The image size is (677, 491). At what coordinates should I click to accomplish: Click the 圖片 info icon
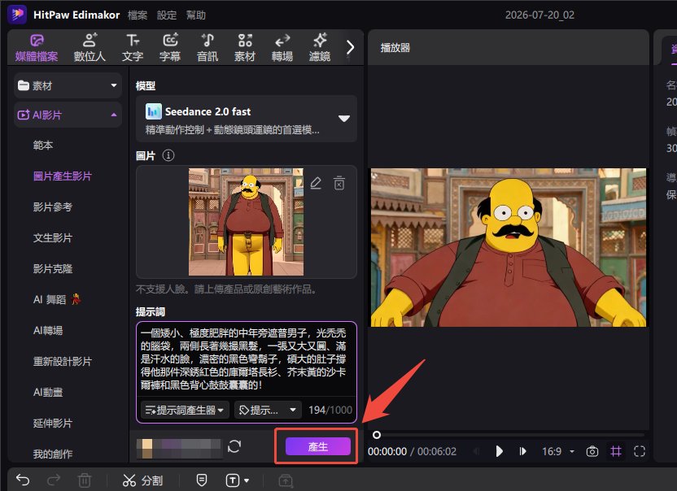(x=168, y=155)
